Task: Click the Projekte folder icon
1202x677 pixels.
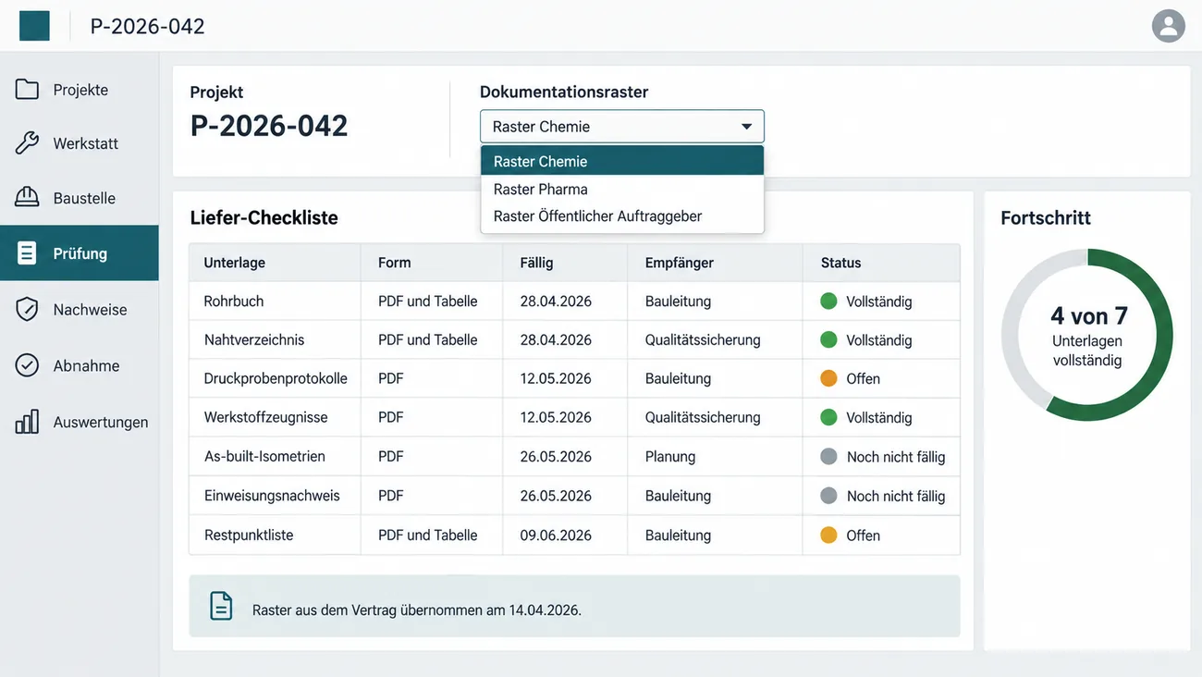Action: (27, 90)
